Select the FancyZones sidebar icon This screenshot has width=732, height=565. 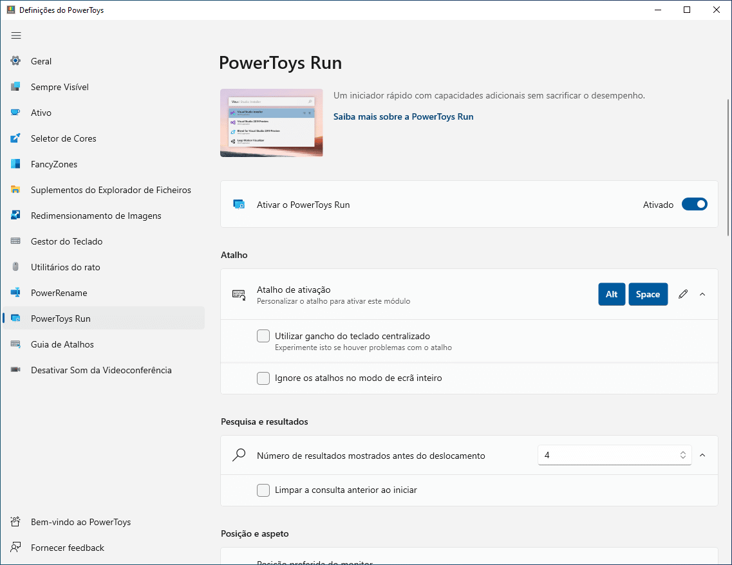pyautogui.click(x=15, y=163)
